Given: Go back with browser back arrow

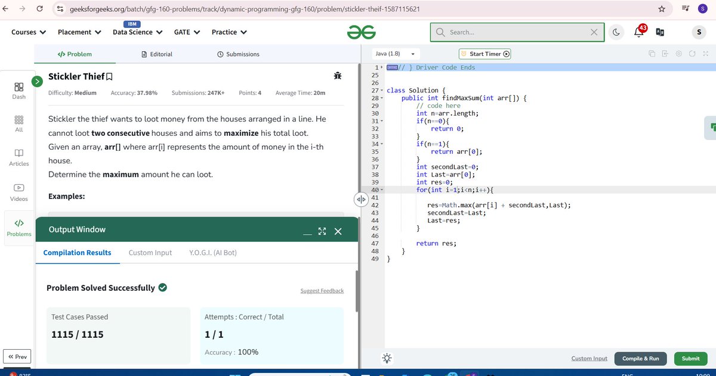Looking at the screenshot, I should click(x=6, y=9).
